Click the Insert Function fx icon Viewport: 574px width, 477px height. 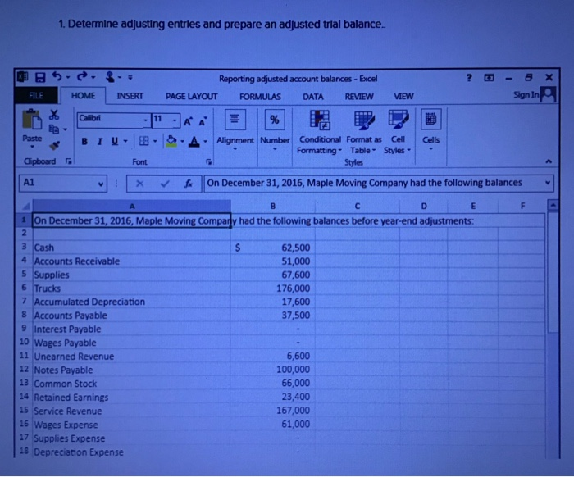click(x=189, y=184)
